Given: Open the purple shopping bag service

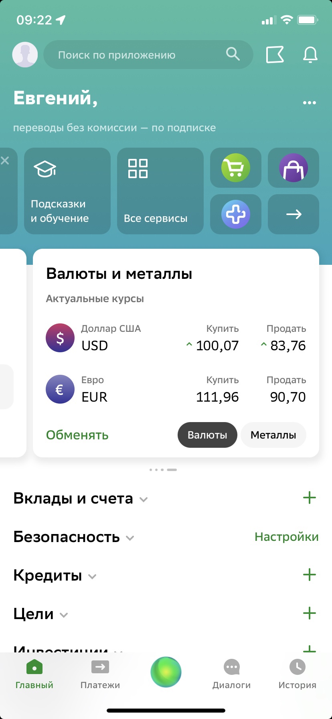Looking at the screenshot, I should pos(294,168).
